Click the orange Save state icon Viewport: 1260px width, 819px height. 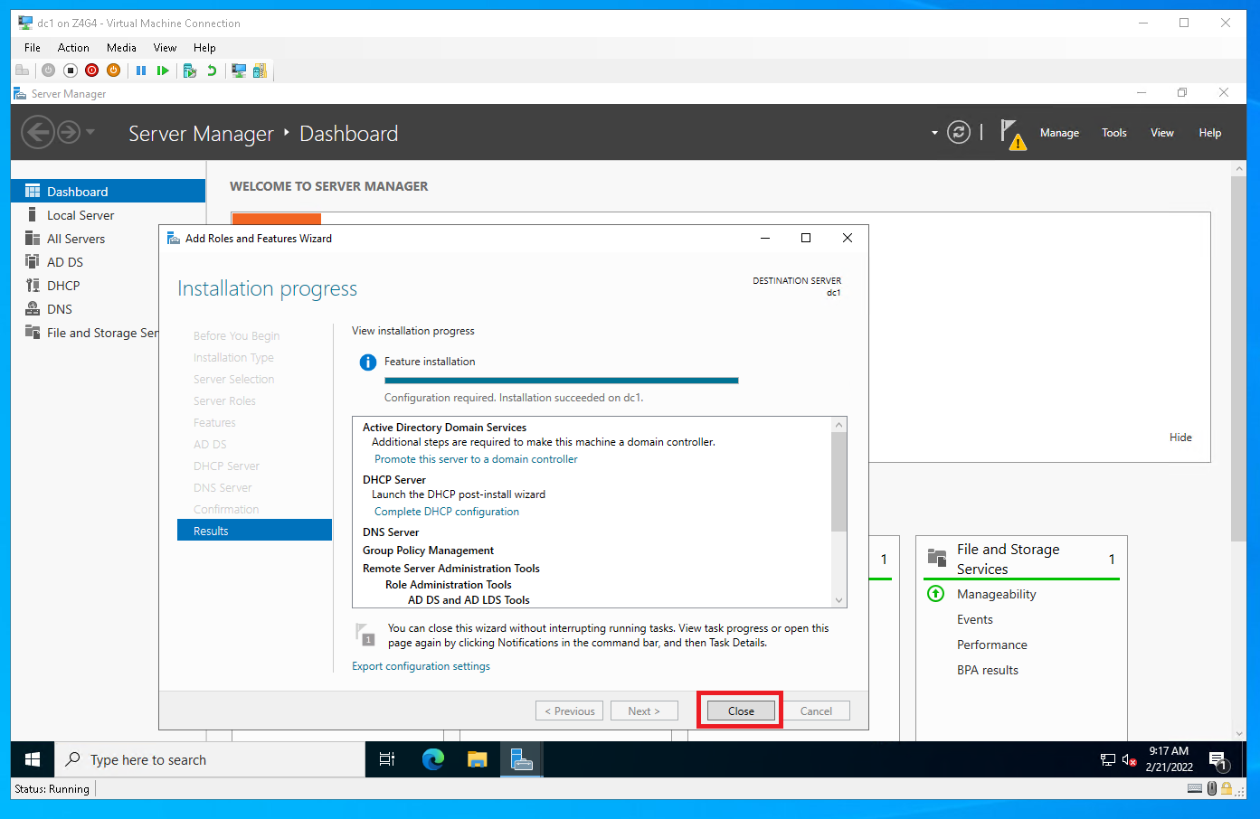tap(113, 71)
